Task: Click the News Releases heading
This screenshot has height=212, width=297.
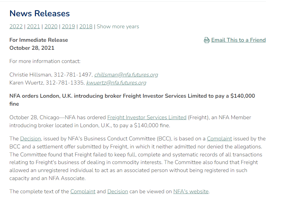Action: pos(40,14)
